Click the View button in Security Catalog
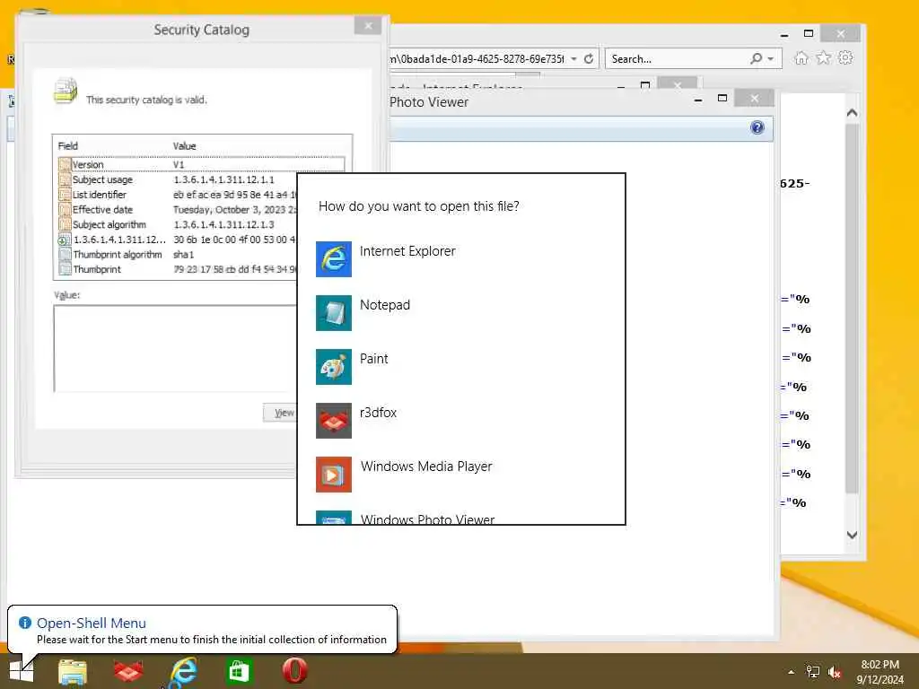Screen dimensions: 919x689 pyautogui.click(x=280, y=413)
